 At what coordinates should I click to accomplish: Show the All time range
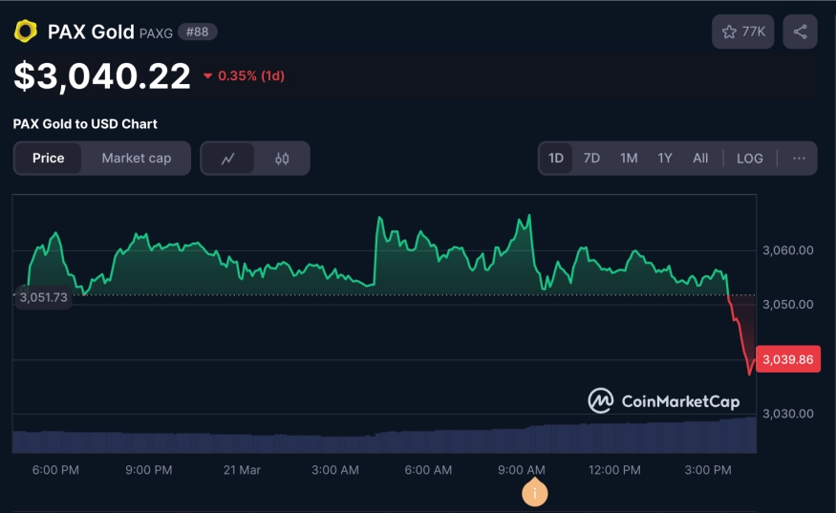[700, 159]
